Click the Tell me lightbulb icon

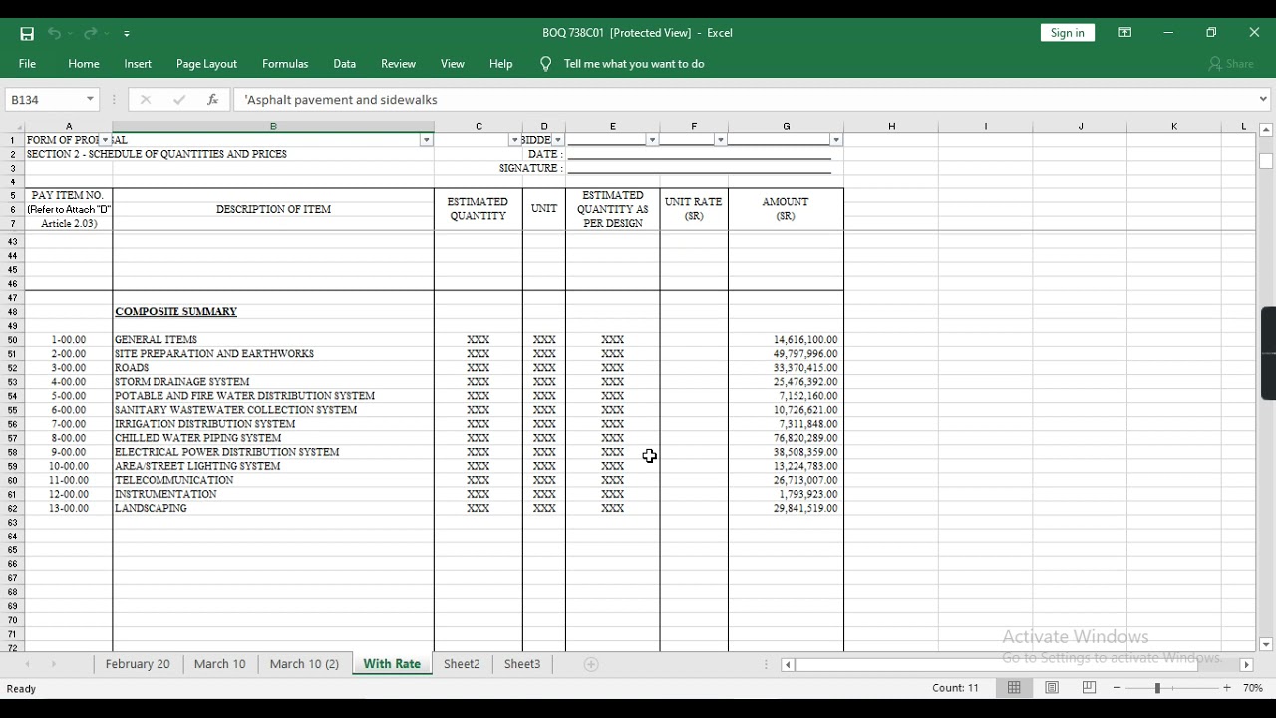click(x=545, y=64)
